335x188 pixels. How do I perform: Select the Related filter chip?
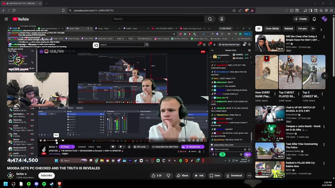pos(288,28)
